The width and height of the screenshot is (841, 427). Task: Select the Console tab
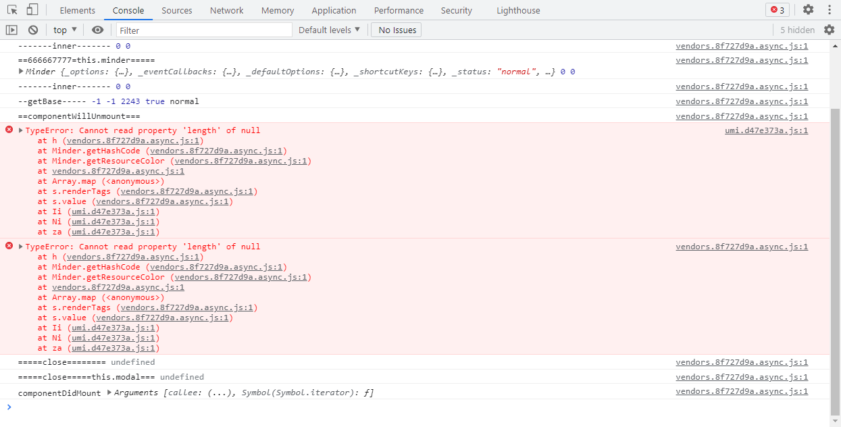[x=128, y=10]
